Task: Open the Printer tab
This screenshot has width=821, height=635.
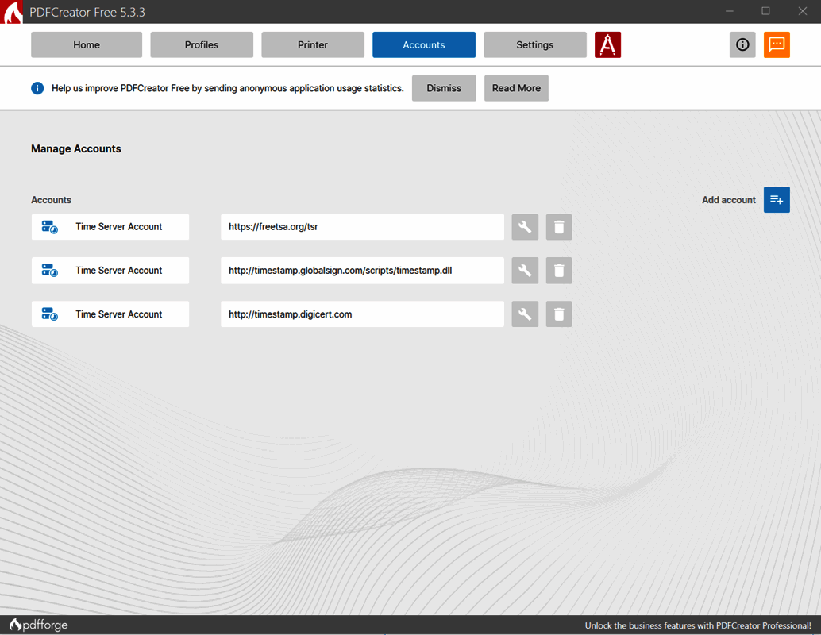Action: click(313, 44)
